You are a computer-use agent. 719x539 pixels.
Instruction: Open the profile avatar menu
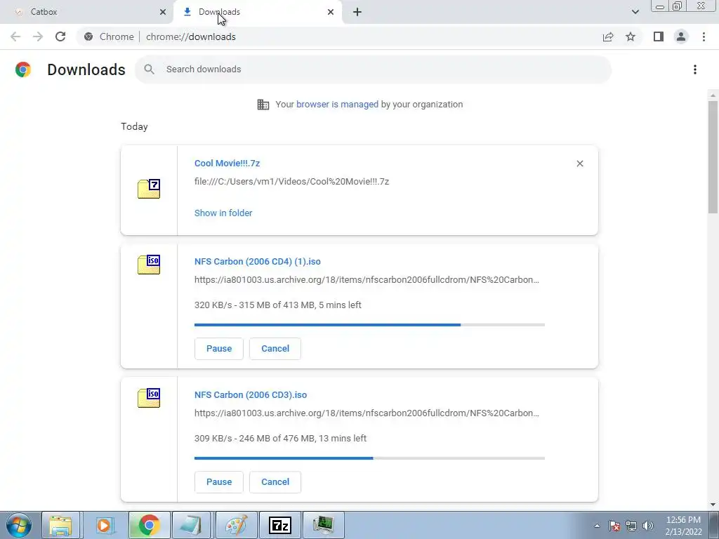coord(681,36)
